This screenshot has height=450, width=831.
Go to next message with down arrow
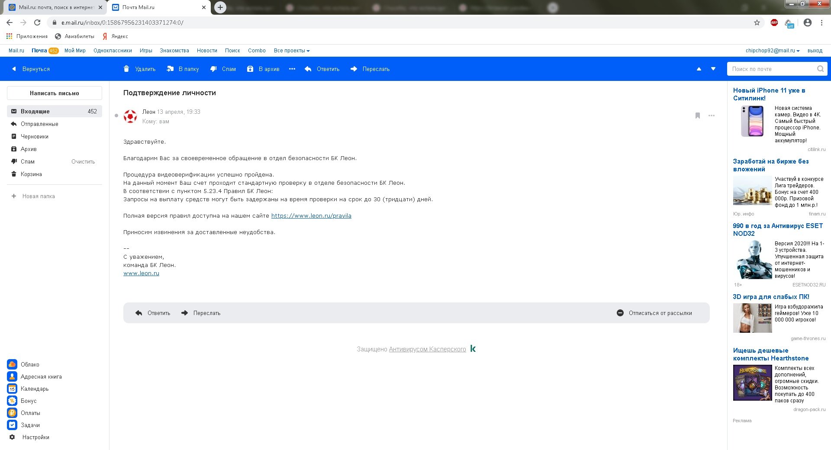point(713,69)
